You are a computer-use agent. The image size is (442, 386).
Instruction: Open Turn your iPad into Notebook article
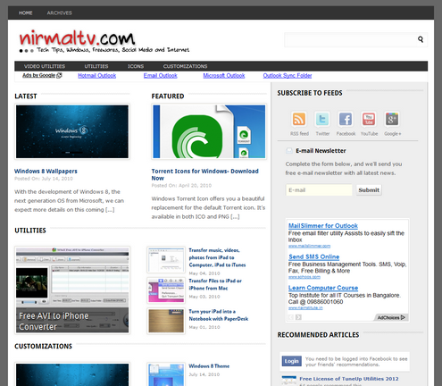coord(219,315)
